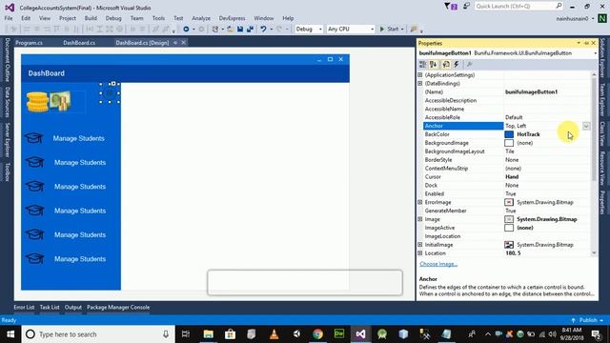The width and height of the screenshot is (610, 343).
Task: Open the DevExpress menu
Action: click(x=232, y=18)
